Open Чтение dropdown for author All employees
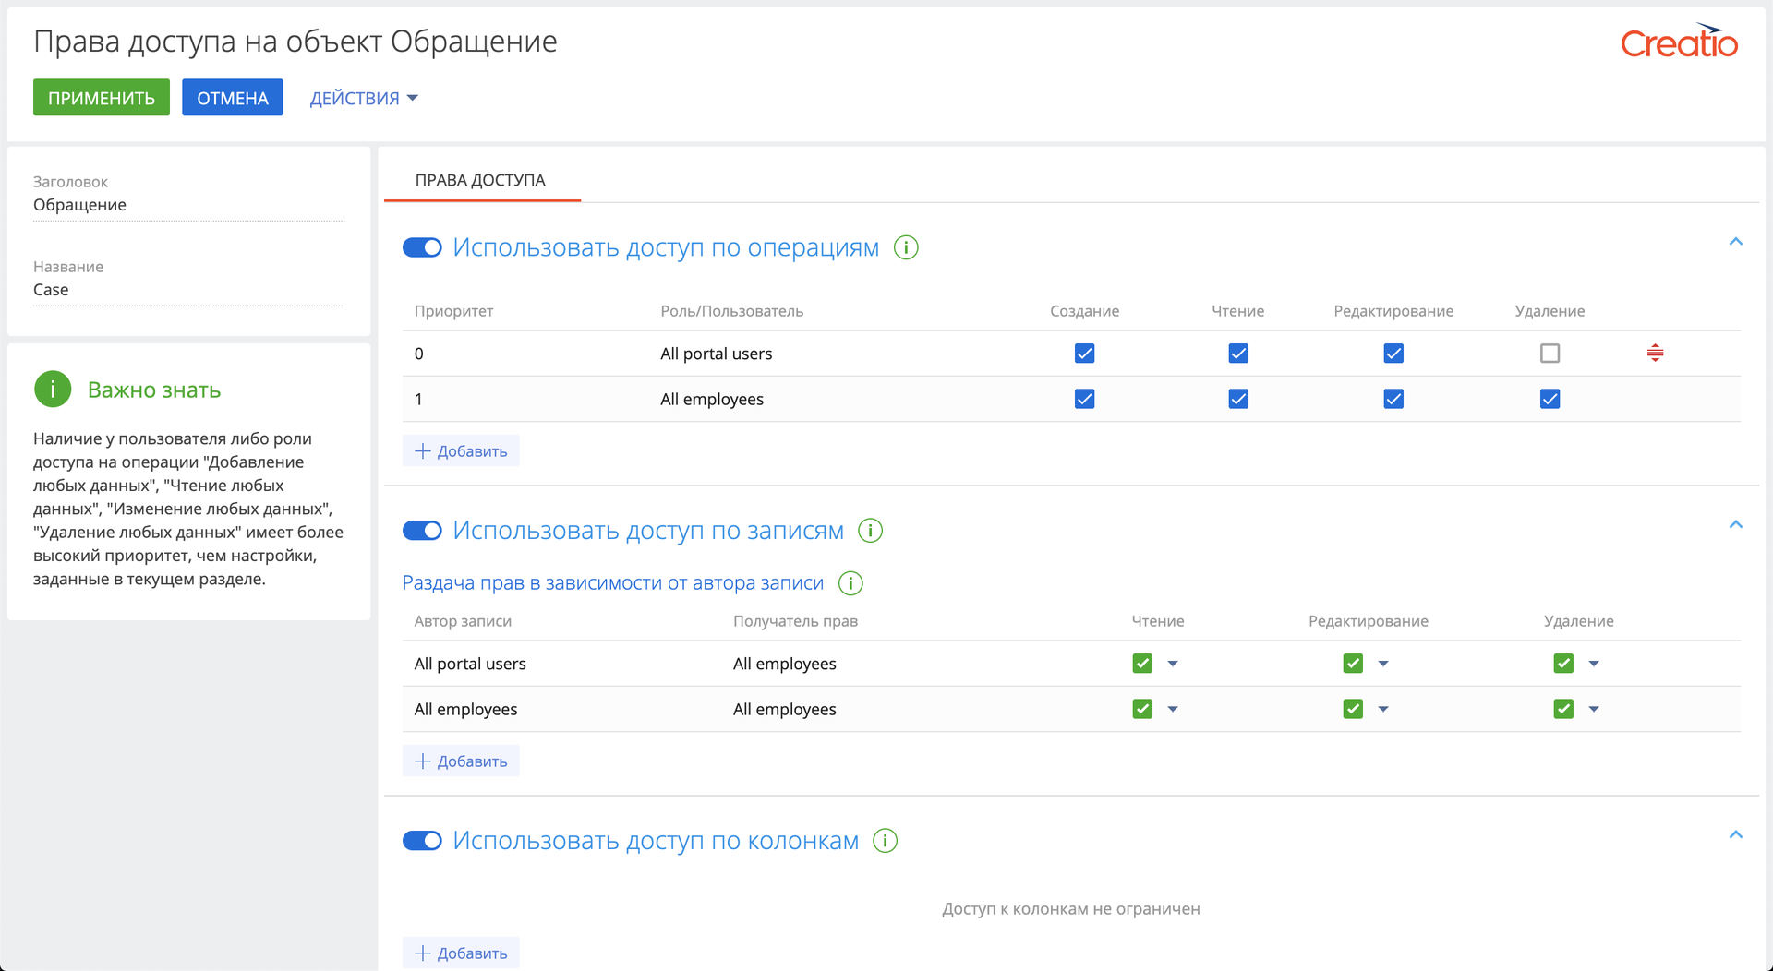 (x=1173, y=709)
